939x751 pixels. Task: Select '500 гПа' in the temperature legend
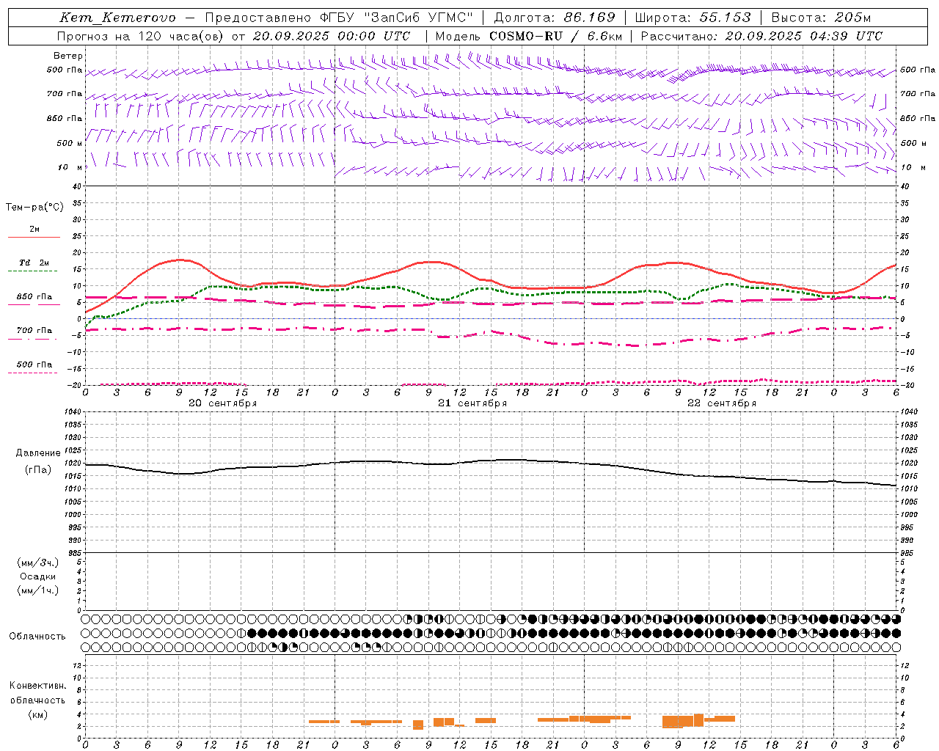(x=34, y=364)
